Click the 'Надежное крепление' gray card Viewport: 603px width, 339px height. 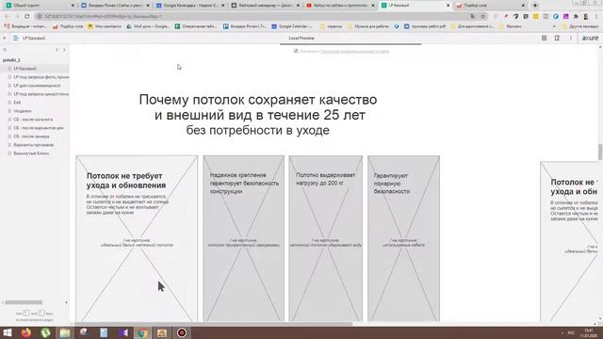[x=243, y=238]
